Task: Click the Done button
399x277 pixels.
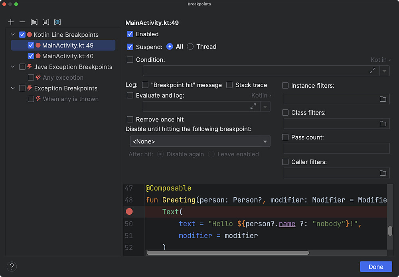Action: (x=376, y=267)
